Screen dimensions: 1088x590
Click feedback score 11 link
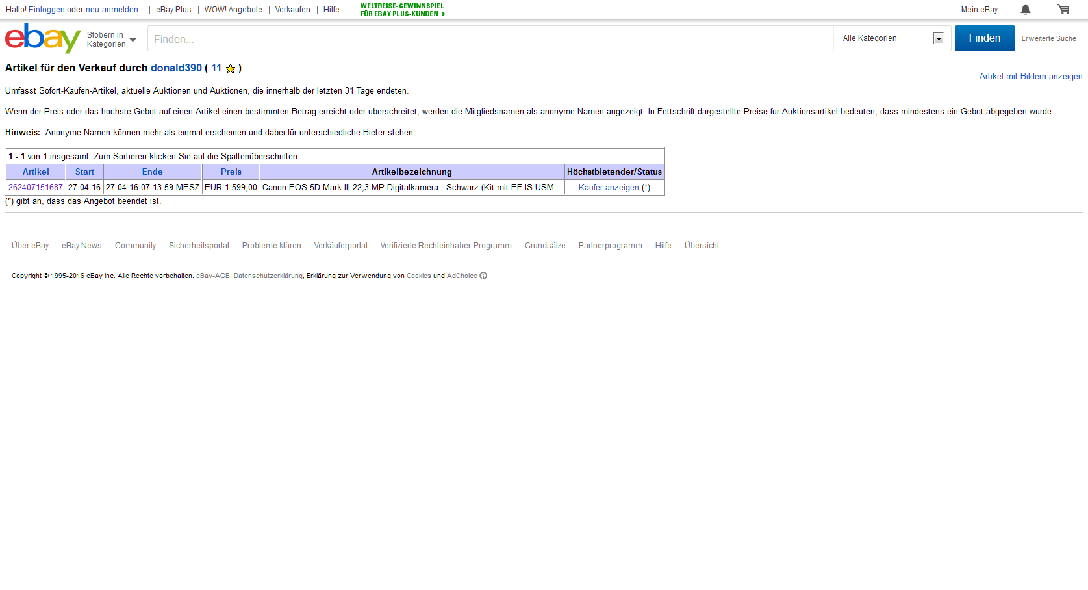(216, 68)
